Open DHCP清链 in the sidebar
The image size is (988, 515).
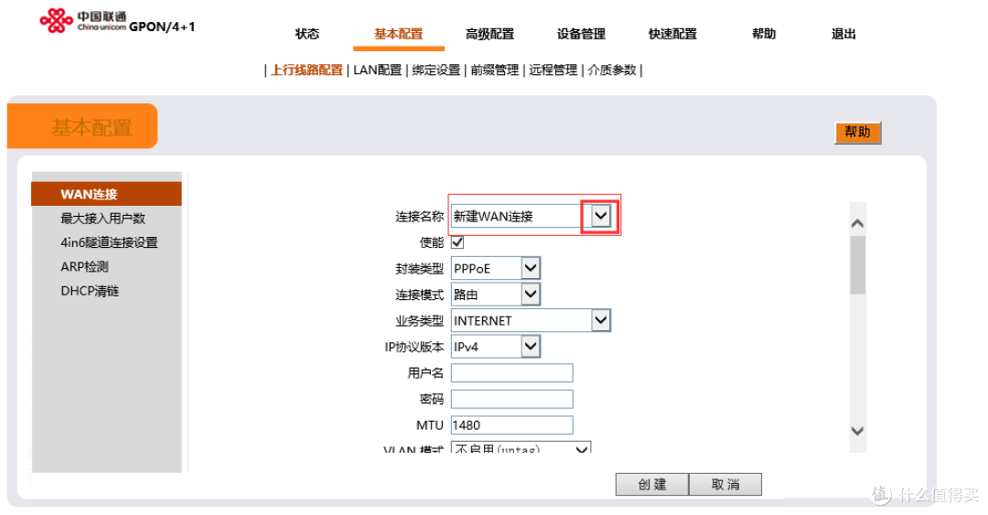[x=90, y=291]
